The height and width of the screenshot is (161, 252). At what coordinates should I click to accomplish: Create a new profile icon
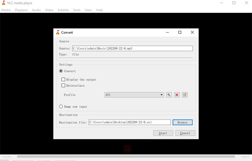pos(185,95)
